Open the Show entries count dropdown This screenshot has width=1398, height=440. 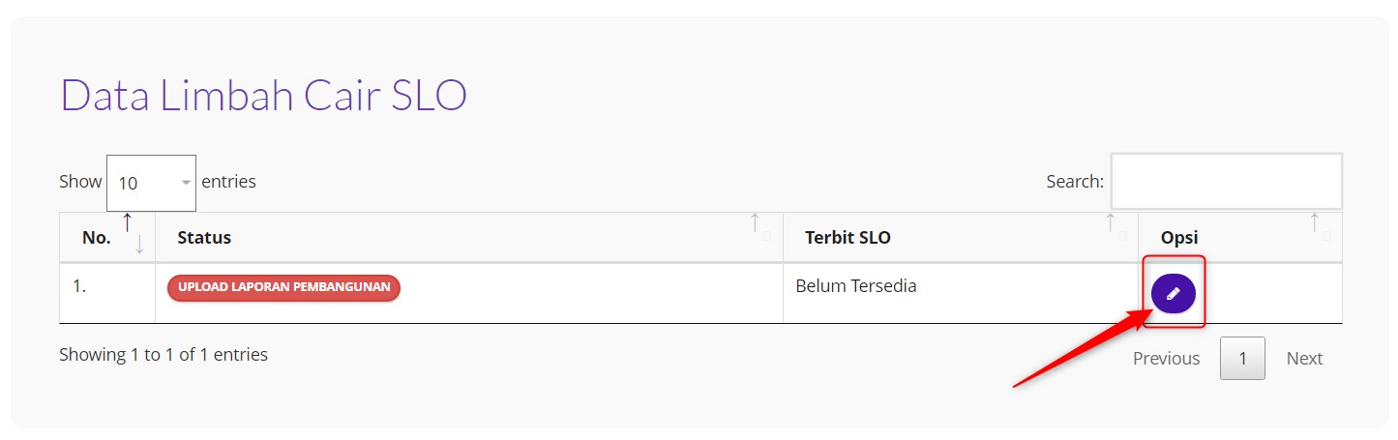(x=151, y=183)
